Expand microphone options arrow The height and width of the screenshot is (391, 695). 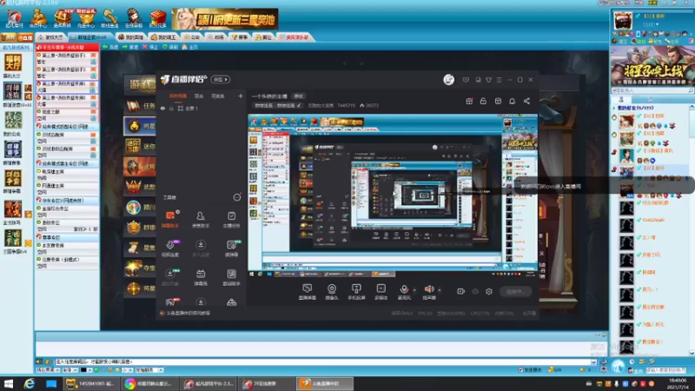tap(414, 290)
